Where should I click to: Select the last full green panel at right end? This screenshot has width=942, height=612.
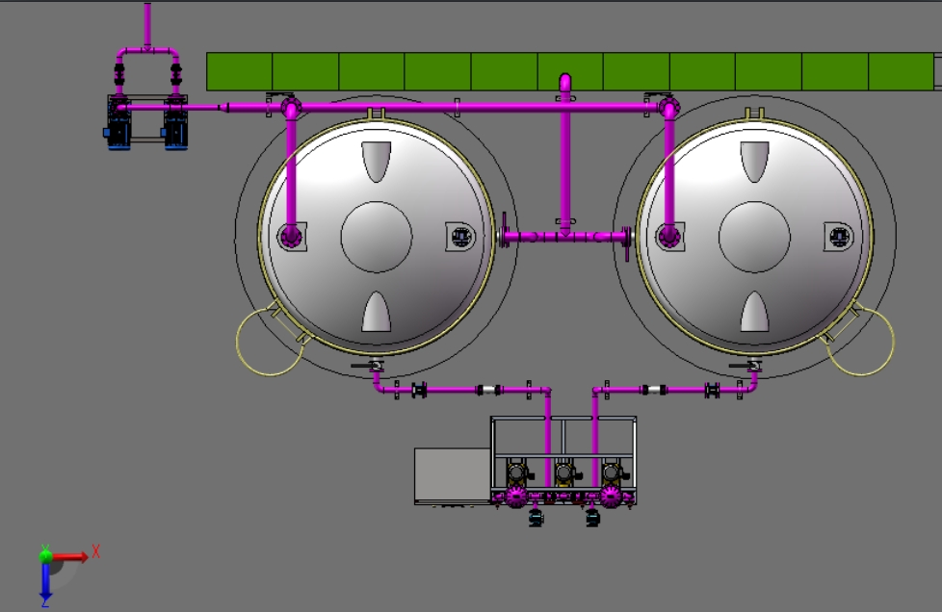(x=902, y=71)
